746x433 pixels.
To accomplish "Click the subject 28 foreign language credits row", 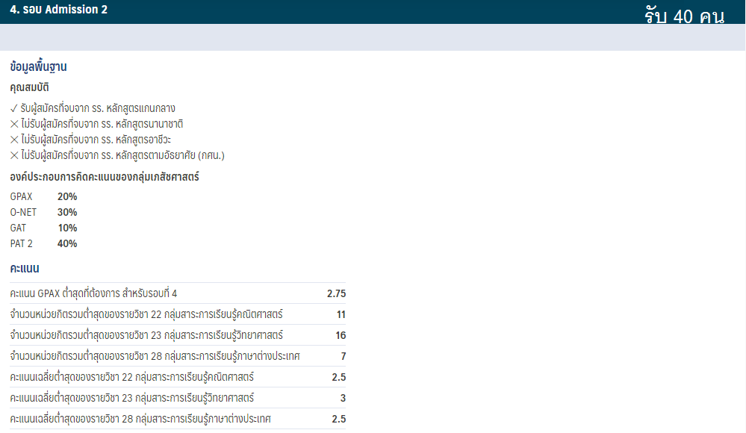I will pos(178,356).
